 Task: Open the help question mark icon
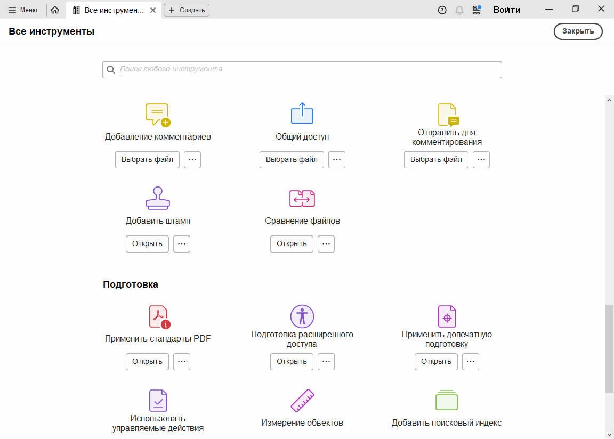tap(442, 10)
